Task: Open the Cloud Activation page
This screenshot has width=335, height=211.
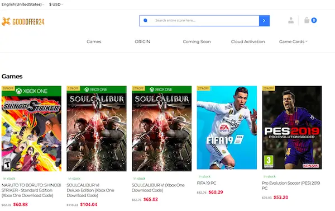Action: pyautogui.click(x=248, y=41)
